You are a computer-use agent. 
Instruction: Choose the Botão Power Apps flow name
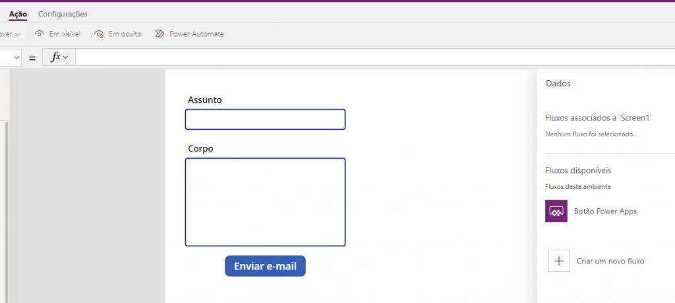pos(606,211)
